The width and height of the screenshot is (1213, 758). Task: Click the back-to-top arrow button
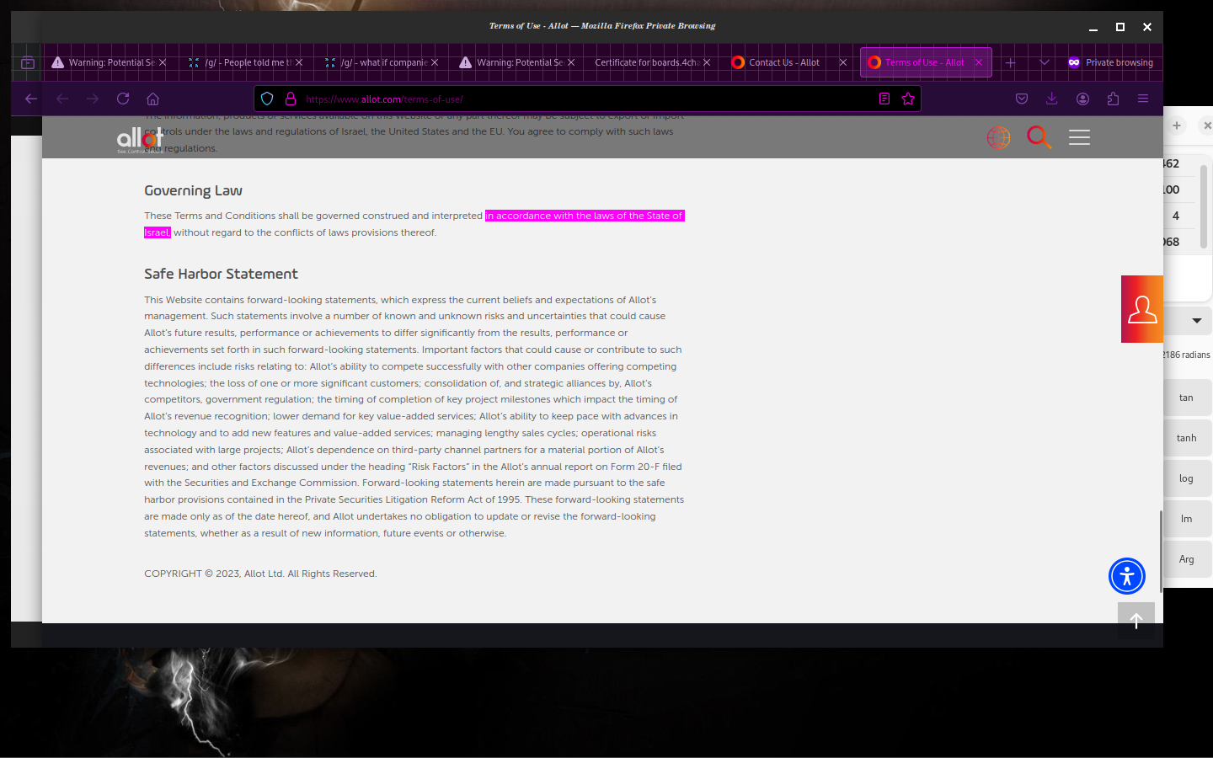pos(1136,621)
